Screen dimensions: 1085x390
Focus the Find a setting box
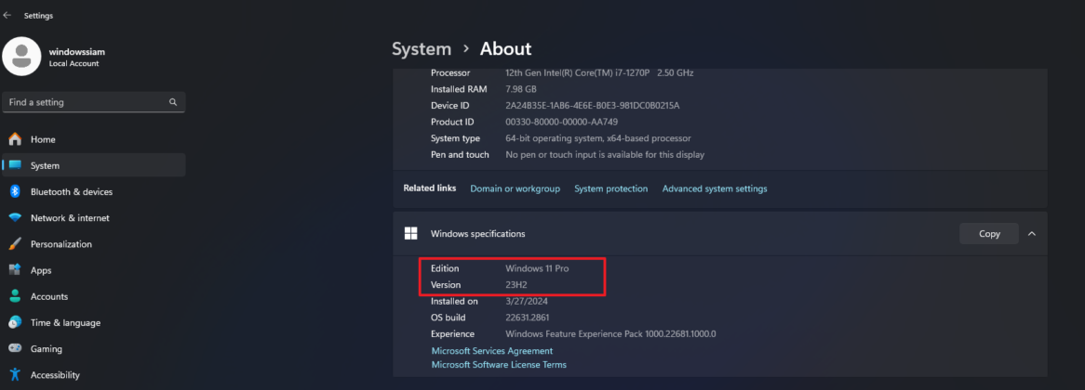point(94,102)
